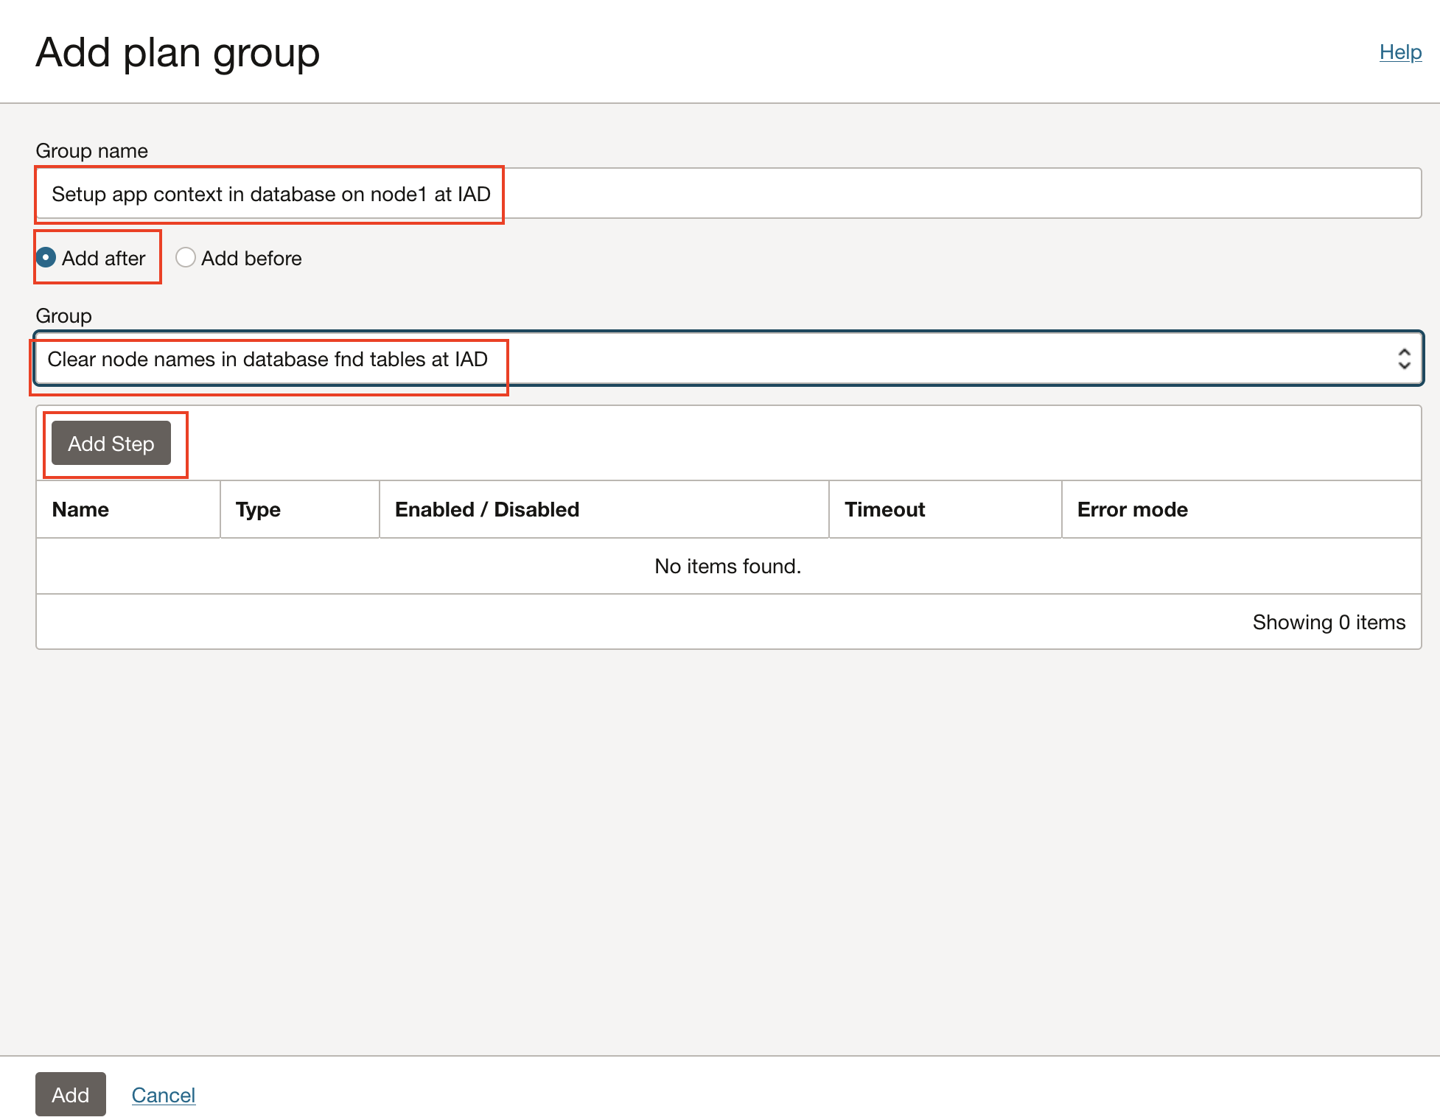1440x1120 pixels.
Task: Select the Add after radio button
Action: click(46, 258)
